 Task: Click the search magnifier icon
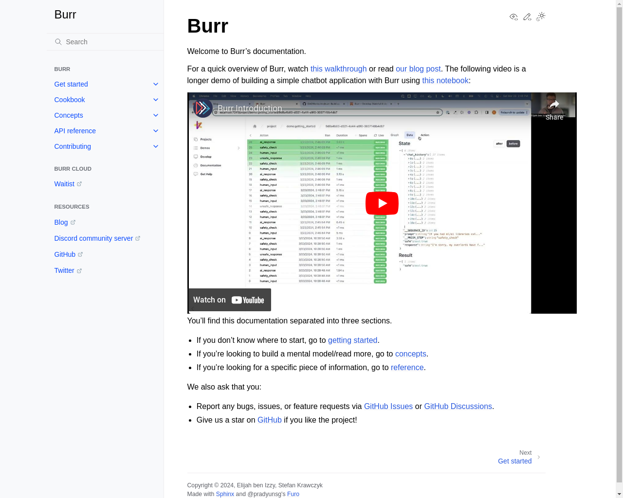[58, 42]
